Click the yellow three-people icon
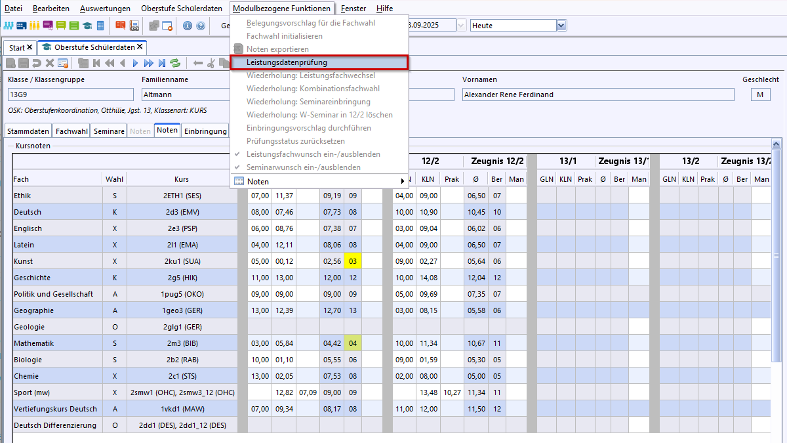Screen dimensions: 787x443 (x=34, y=26)
